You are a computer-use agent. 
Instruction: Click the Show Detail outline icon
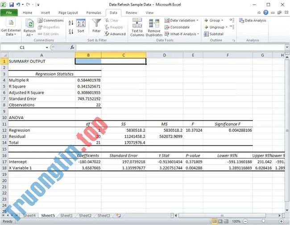tap(232, 20)
